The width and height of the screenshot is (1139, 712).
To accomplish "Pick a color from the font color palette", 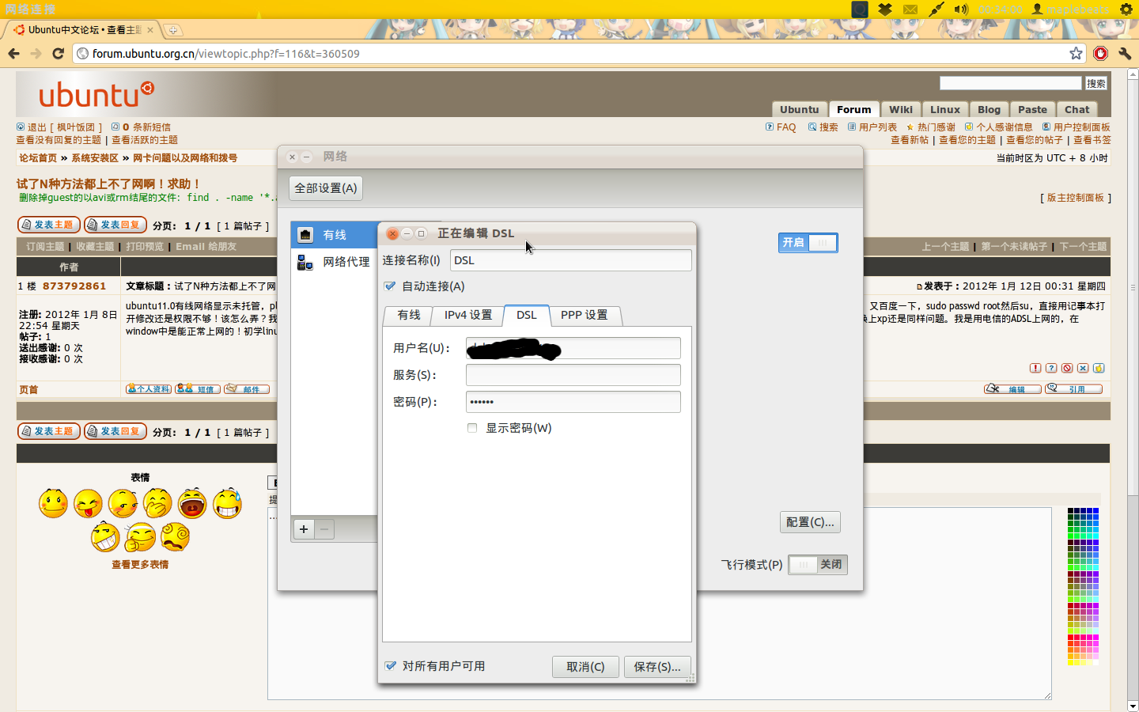I will pyautogui.click(x=1083, y=586).
